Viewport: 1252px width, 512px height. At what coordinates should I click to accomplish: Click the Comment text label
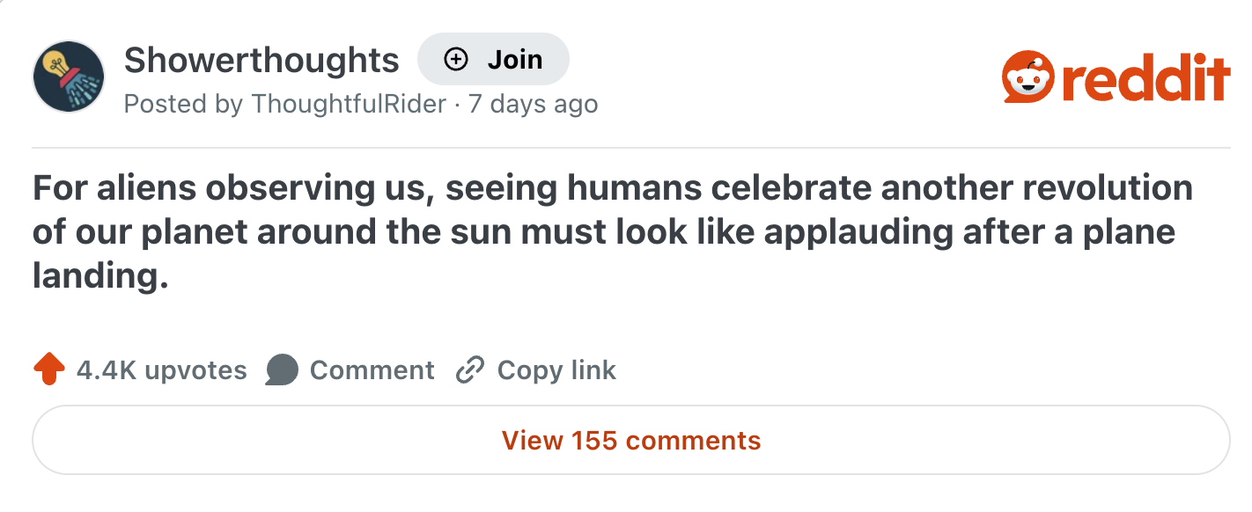[372, 369]
